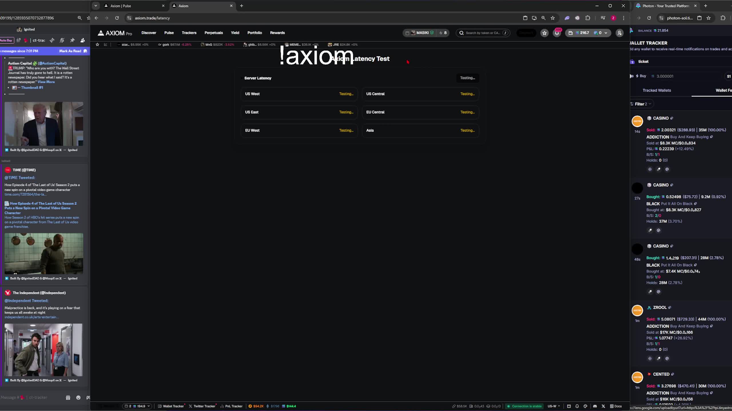This screenshot has height=411, width=732.
Task: Open the Yield section
Action: pyautogui.click(x=235, y=33)
